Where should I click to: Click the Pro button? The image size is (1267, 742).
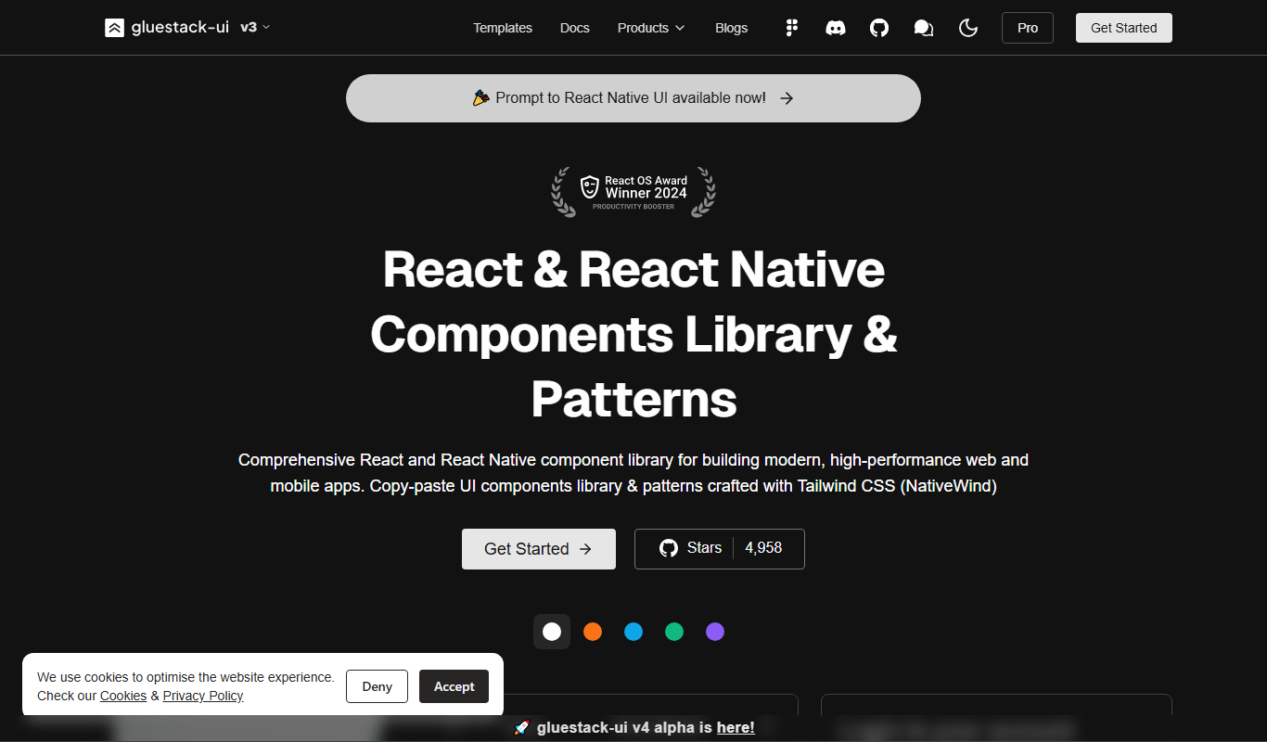pyautogui.click(x=1028, y=28)
